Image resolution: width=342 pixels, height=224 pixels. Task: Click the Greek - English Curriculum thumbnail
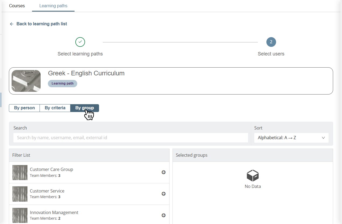pos(26,81)
